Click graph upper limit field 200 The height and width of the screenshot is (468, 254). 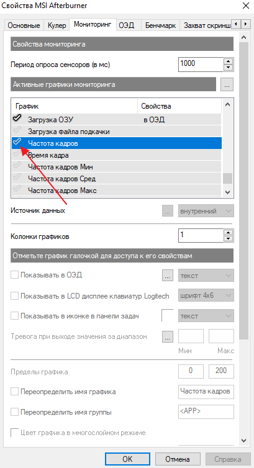[x=221, y=371]
